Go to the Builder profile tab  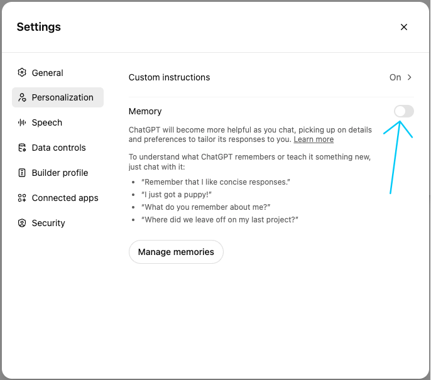(58, 173)
